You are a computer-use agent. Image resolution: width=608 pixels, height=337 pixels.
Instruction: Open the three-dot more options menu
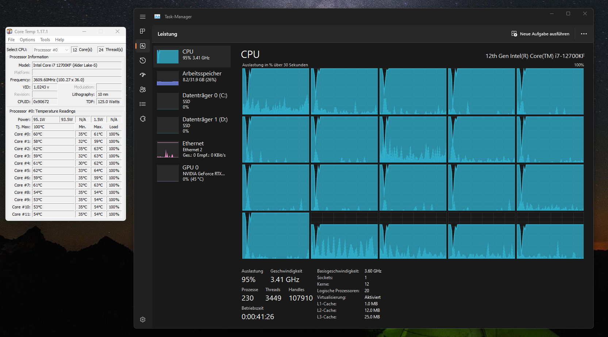click(x=584, y=34)
